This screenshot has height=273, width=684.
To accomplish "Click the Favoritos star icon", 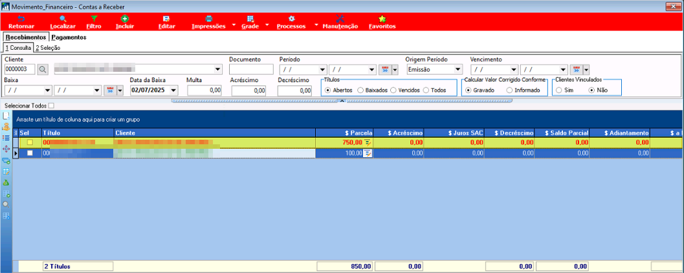I will click(x=382, y=19).
